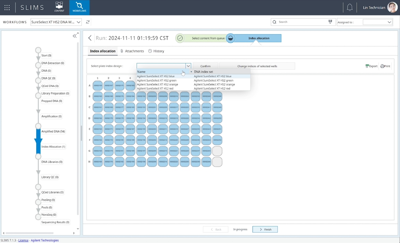Viewport: 400px width, 243px height.
Task: Toggle the plate index design dropdown arrow
Action: coord(188,66)
